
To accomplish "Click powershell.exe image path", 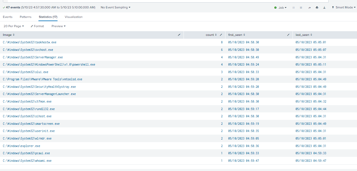I will click(49, 65).
